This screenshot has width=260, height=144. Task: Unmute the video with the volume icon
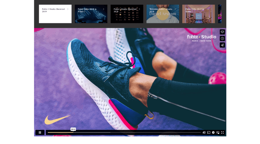204,132
